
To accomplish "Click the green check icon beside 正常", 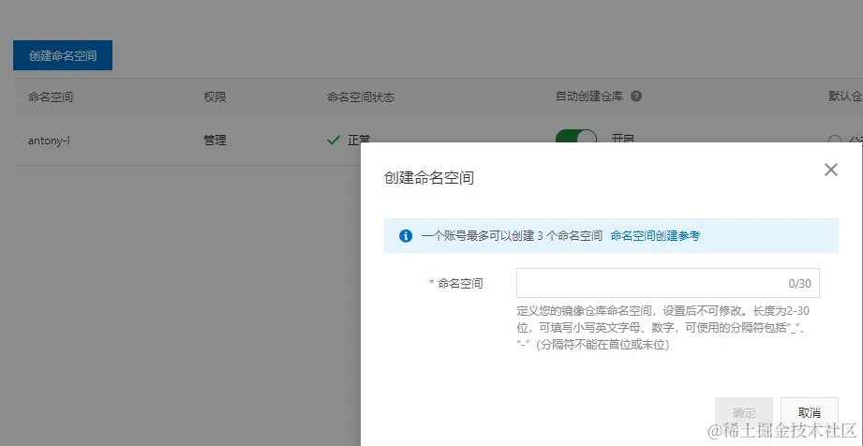I will coord(333,141).
